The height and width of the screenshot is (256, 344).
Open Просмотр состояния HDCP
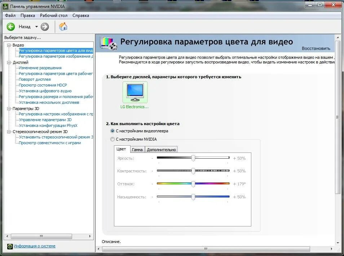coord(43,85)
